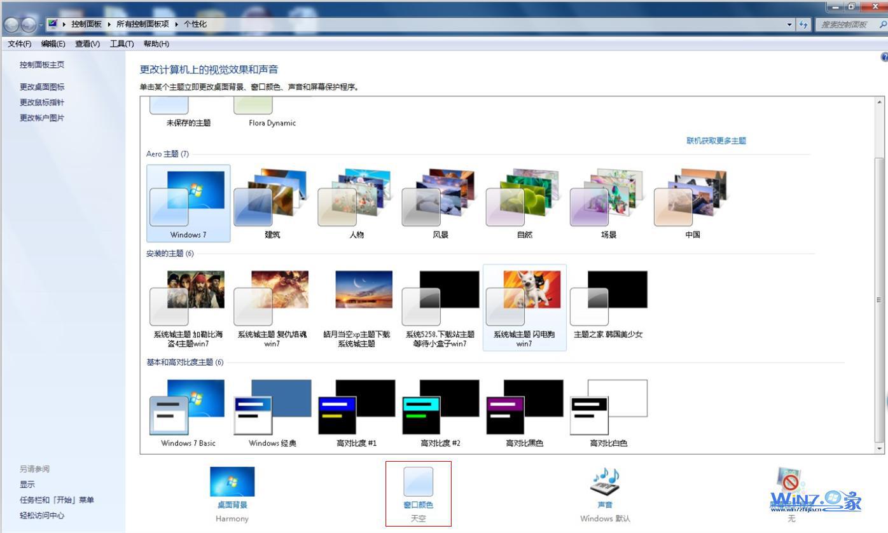
Task: Click the forward navigation arrow
Action: 29,25
